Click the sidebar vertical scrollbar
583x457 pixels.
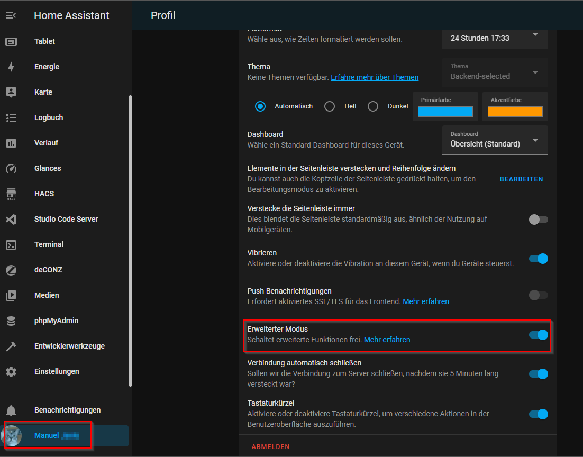pos(130,241)
